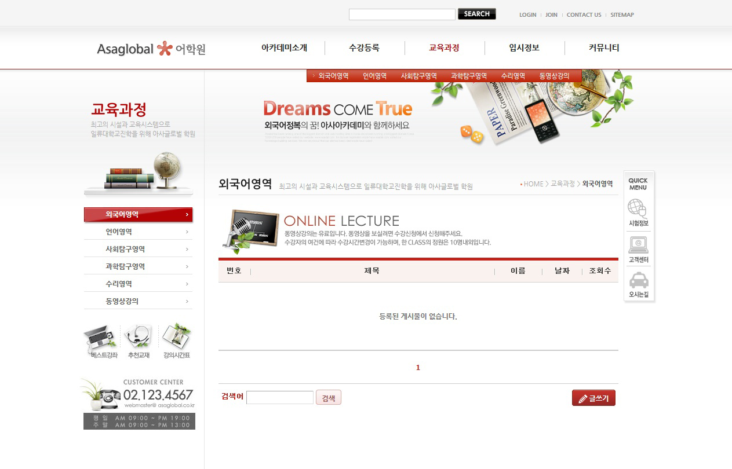Expand 동영상강의 in the left sidebar
Viewport: 732px width, 469px height.
click(139, 301)
